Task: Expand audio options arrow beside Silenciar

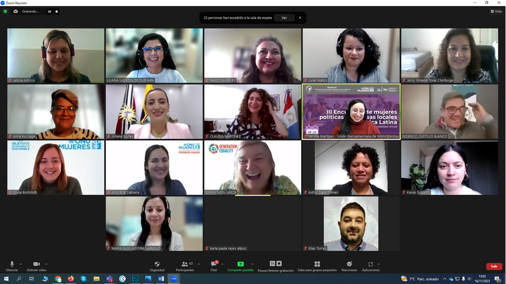Action: (21, 264)
